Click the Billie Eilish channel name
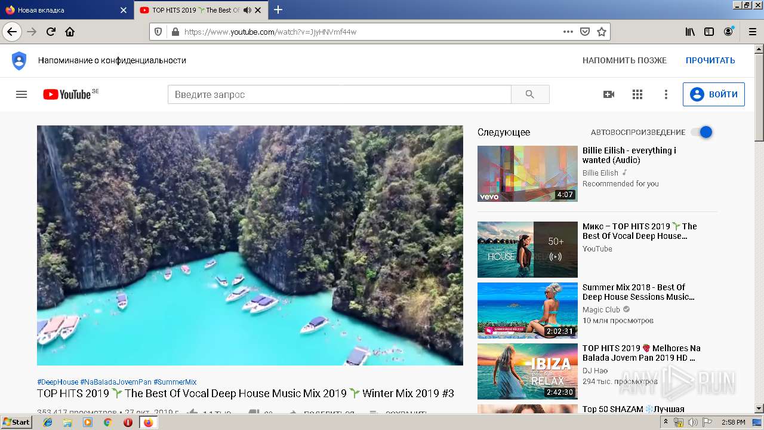 tap(600, 173)
